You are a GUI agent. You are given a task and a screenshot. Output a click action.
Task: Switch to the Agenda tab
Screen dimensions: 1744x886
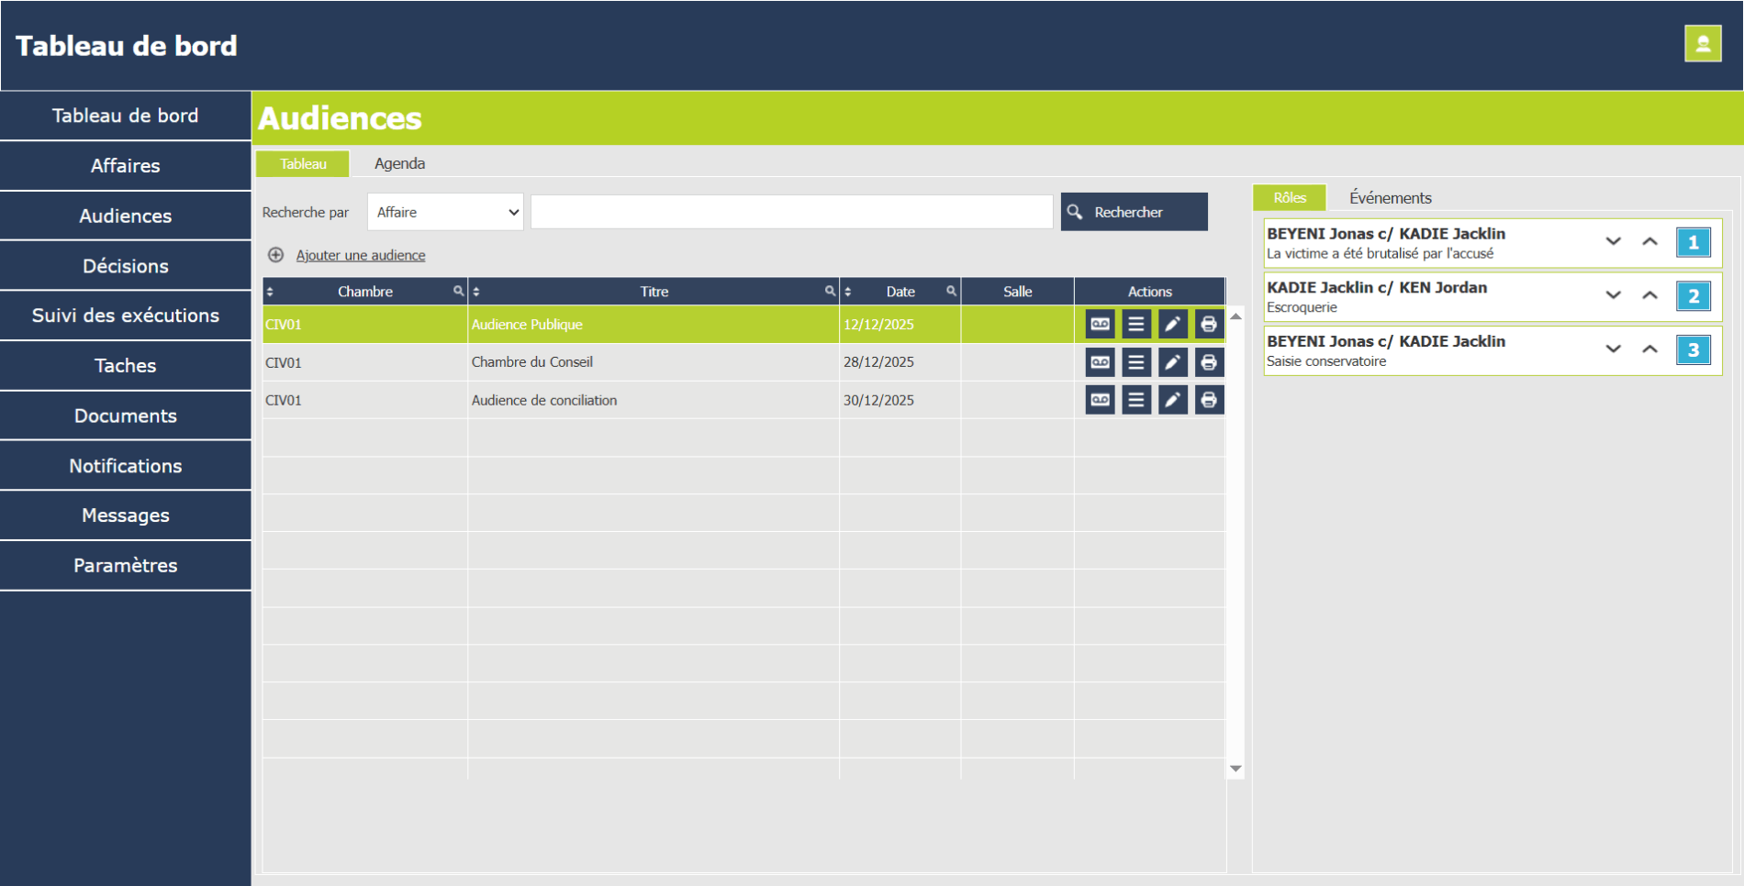[399, 163]
